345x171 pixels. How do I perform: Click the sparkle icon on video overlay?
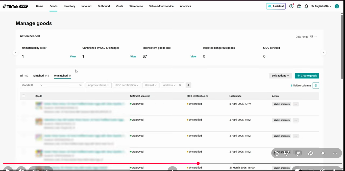click(323, 153)
